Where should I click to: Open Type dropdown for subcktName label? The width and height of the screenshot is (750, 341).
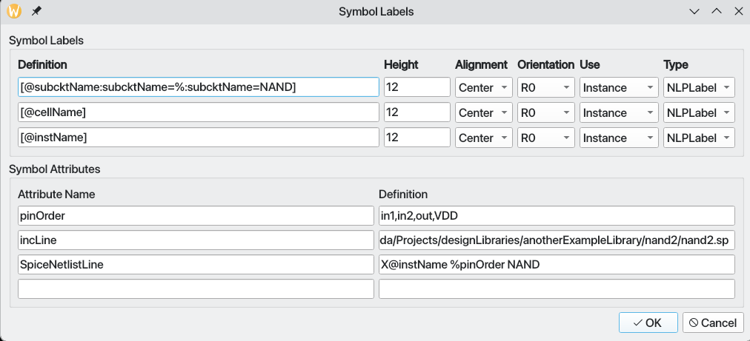click(x=698, y=87)
